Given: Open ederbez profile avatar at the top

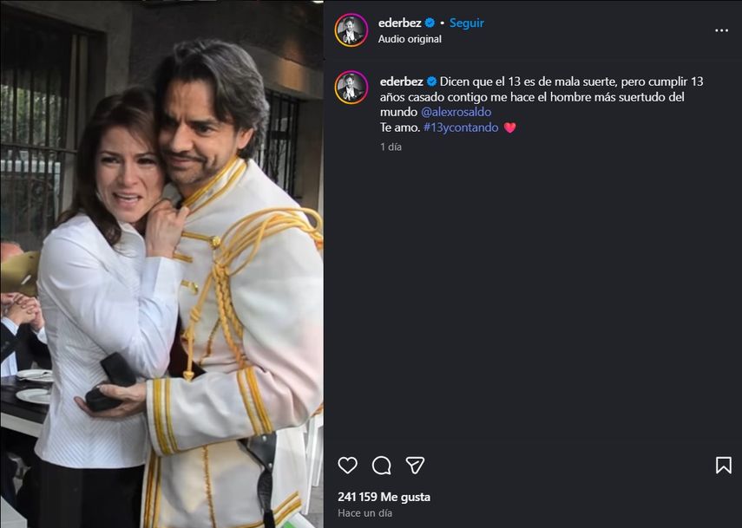Looking at the screenshot, I should click(x=351, y=25).
